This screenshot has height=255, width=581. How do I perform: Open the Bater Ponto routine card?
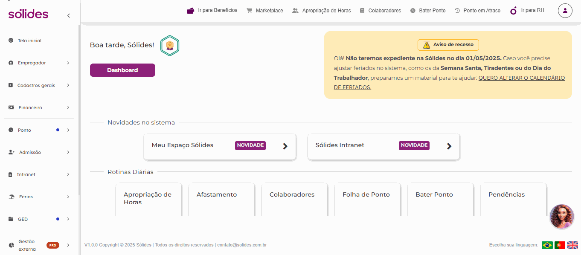pyautogui.click(x=440, y=199)
